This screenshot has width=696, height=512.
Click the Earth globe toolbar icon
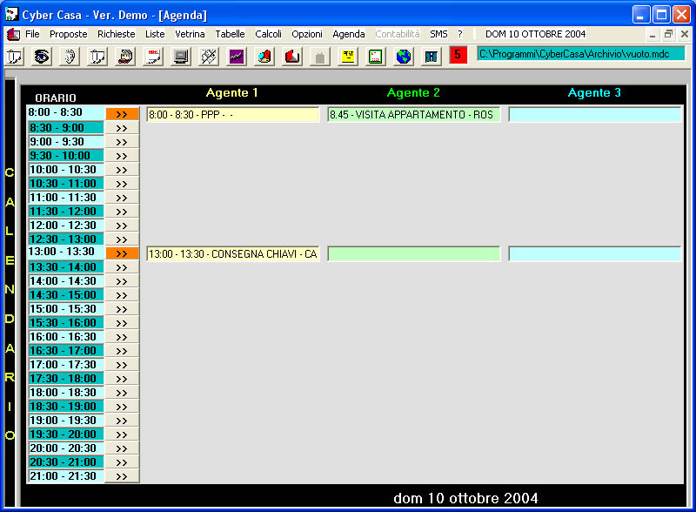tap(403, 57)
